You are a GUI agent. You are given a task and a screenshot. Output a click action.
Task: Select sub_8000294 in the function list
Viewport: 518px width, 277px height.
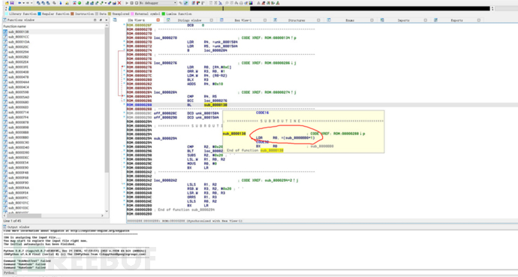pos(54,52)
